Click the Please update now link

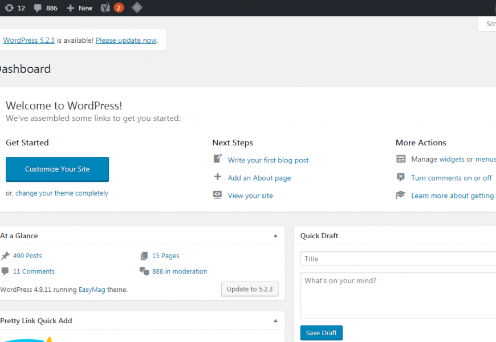[x=126, y=40]
